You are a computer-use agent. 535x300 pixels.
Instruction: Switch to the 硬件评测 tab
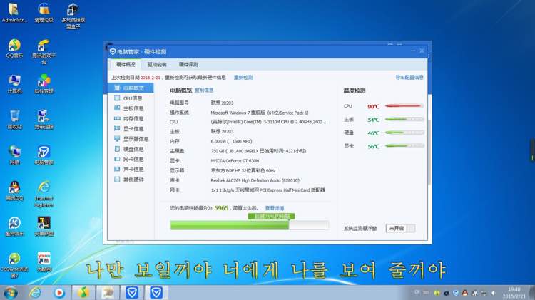point(188,64)
